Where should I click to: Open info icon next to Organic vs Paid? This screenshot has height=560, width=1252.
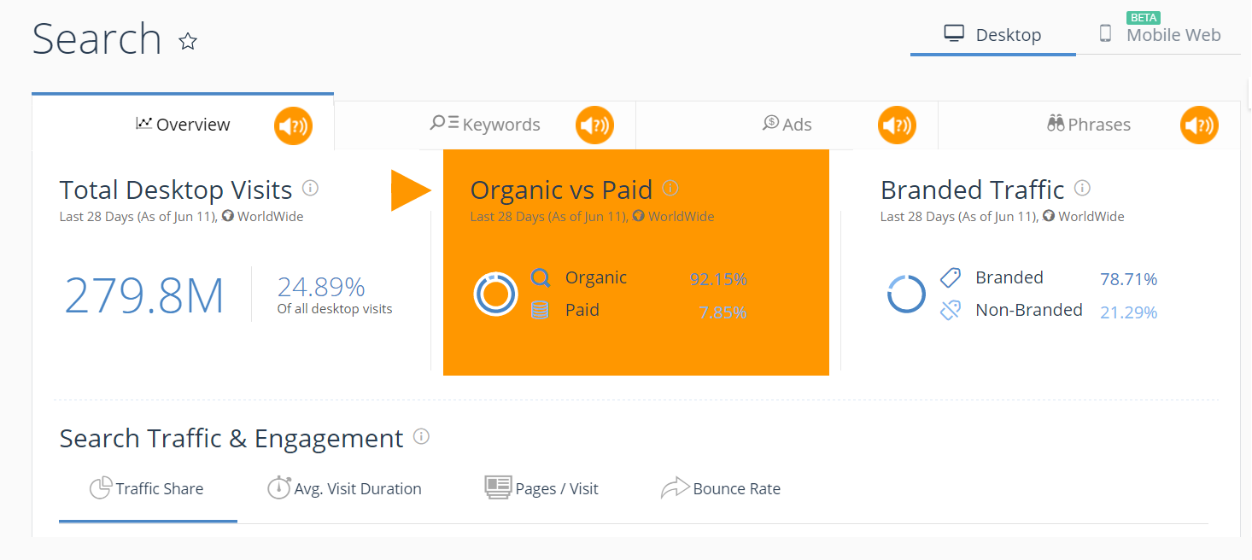(670, 188)
